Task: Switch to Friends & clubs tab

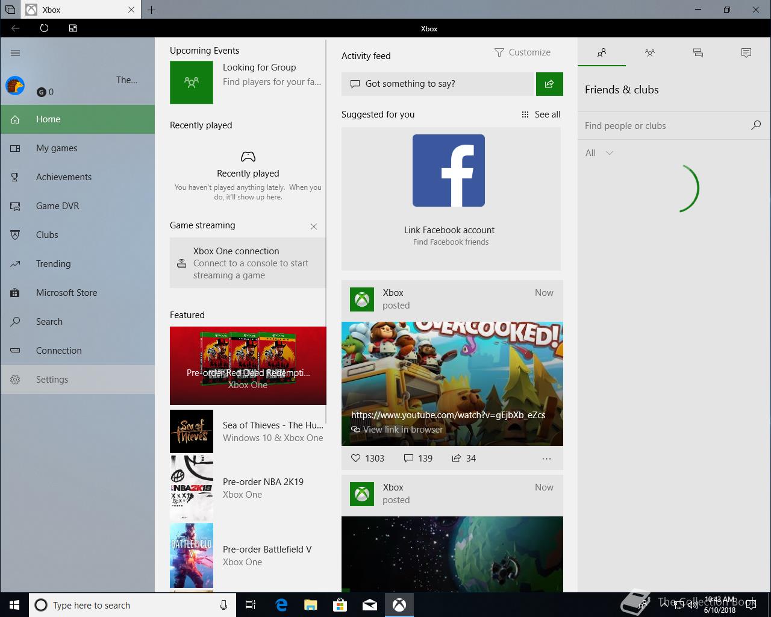Action: [x=602, y=52]
